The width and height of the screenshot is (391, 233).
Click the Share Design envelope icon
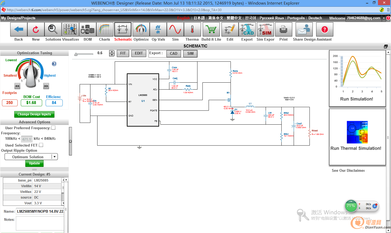click(304, 29)
